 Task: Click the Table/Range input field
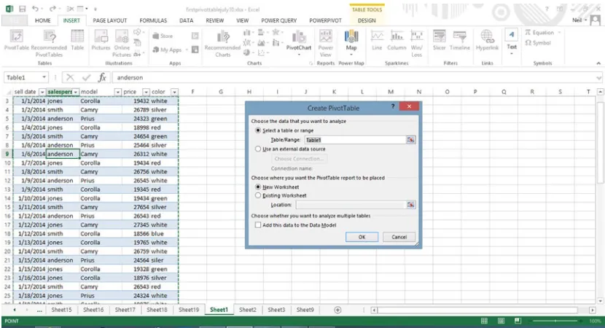point(355,140)
